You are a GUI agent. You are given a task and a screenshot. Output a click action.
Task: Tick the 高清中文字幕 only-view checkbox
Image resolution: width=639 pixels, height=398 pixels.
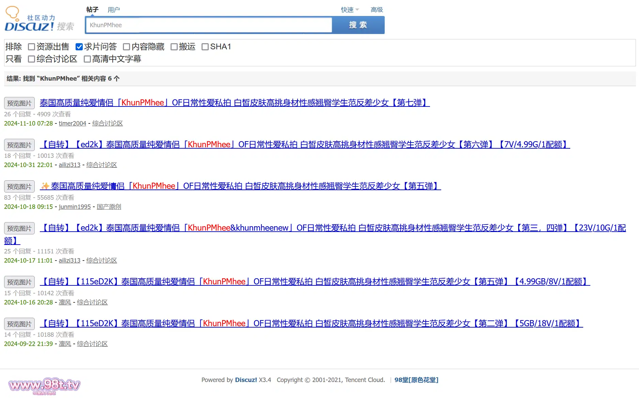87,59
